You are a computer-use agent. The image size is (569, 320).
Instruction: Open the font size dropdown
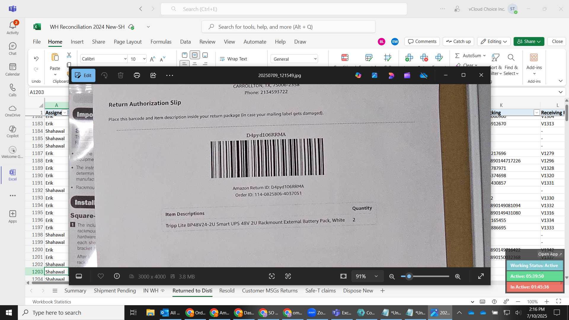point(144,59)
